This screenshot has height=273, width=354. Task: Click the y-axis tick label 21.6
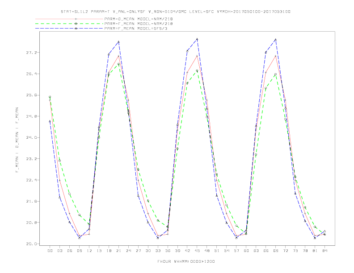[31, 201]
